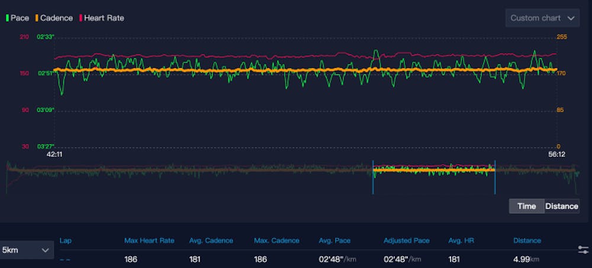Image resolution: width=592 pixels, height=268 pixels.
Task: Switch x-axis to Time
Action: (x=526, y=206)
